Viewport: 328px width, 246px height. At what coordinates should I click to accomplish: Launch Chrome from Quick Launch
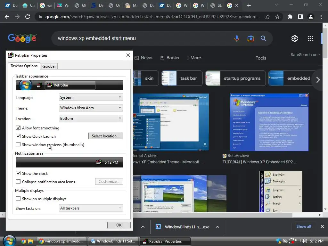tap(23, 242)
